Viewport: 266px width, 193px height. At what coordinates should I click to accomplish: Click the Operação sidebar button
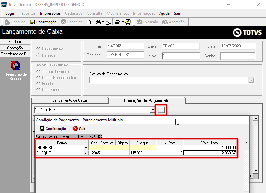pos(15,48)
